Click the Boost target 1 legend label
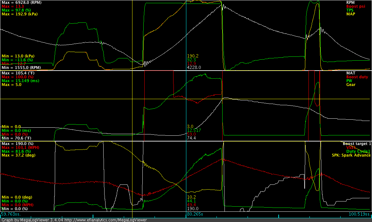 pos(357,143)
